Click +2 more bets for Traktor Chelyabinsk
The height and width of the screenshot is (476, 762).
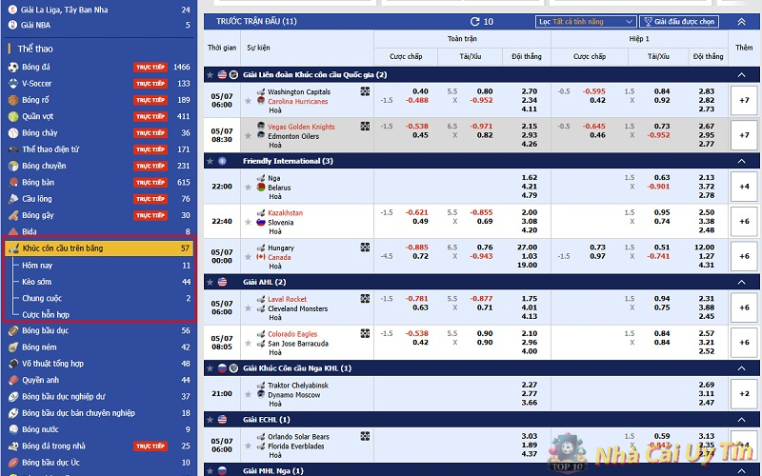[744, 394]
